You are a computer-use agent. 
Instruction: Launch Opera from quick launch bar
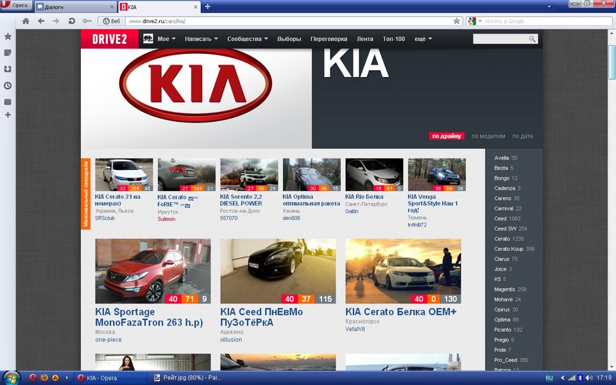tap(33, 378)
